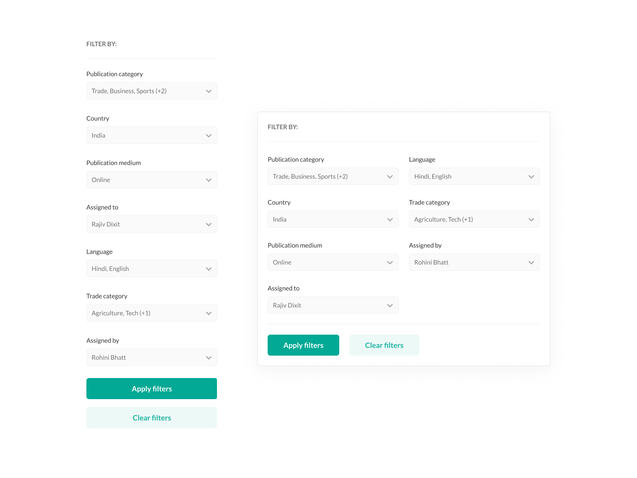
Task: Click chevron on left Assigned by dropdown
Action: click(209, 358)
